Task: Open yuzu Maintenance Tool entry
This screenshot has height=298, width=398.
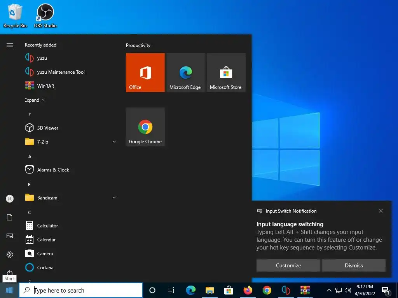Action: tap(71, 72)
